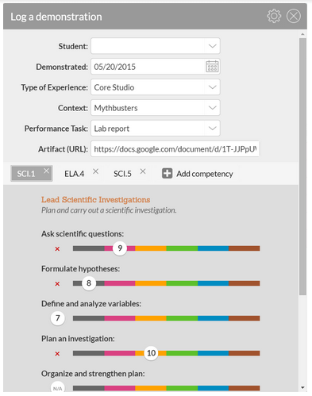
Task: Open the Context dropdown arrow
Action: [x=212, y=108]
